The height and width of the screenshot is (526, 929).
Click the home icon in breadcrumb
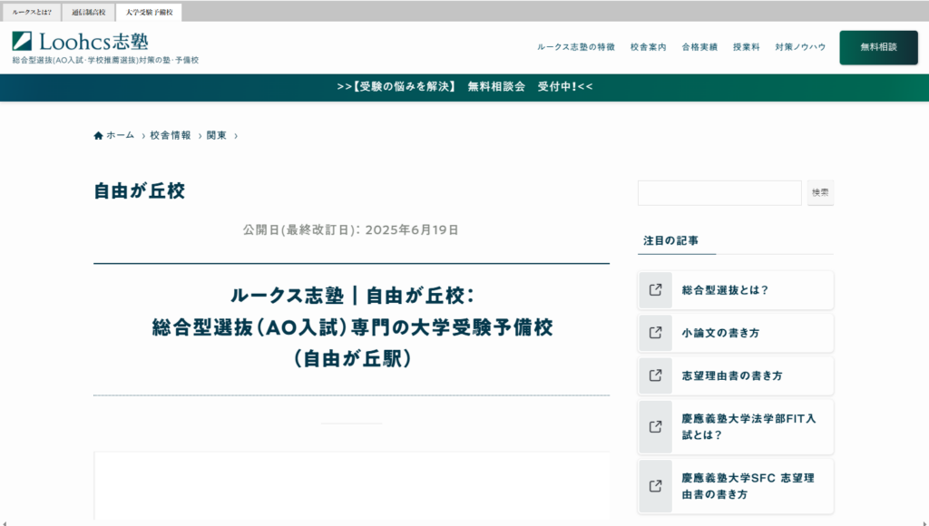[98, 136]
